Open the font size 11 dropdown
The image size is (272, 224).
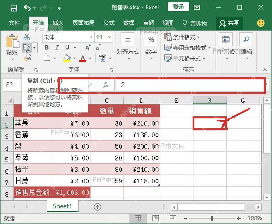coord(110,37)
